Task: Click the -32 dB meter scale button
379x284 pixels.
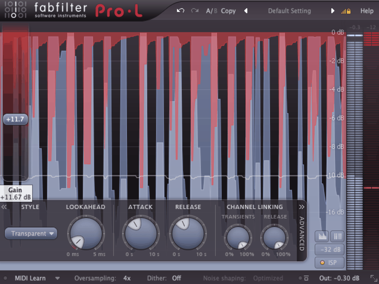Action: (x=329, y=250)
